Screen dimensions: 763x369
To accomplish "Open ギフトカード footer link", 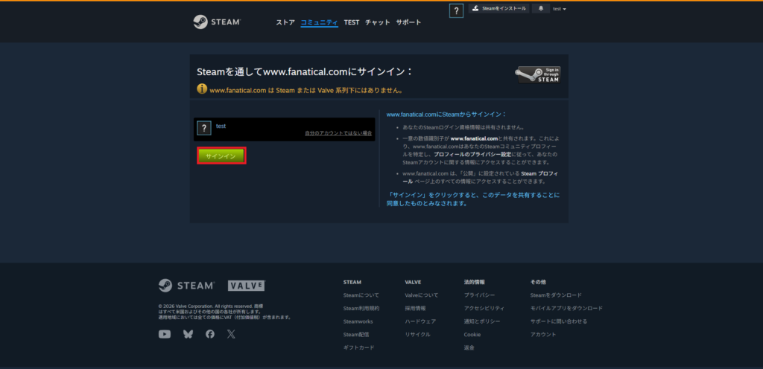I will (x=358, y=347).
